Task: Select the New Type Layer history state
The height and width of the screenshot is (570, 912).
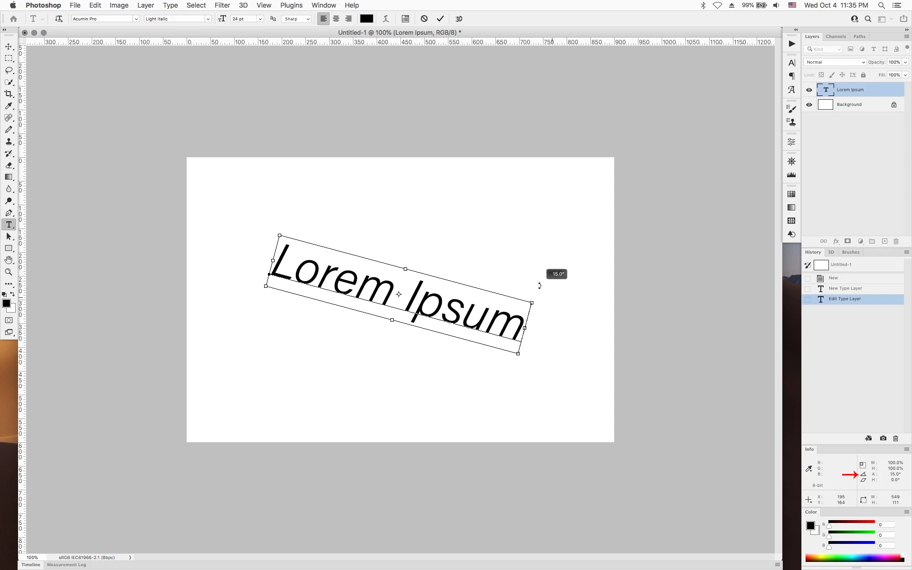Action: point(845,288)
